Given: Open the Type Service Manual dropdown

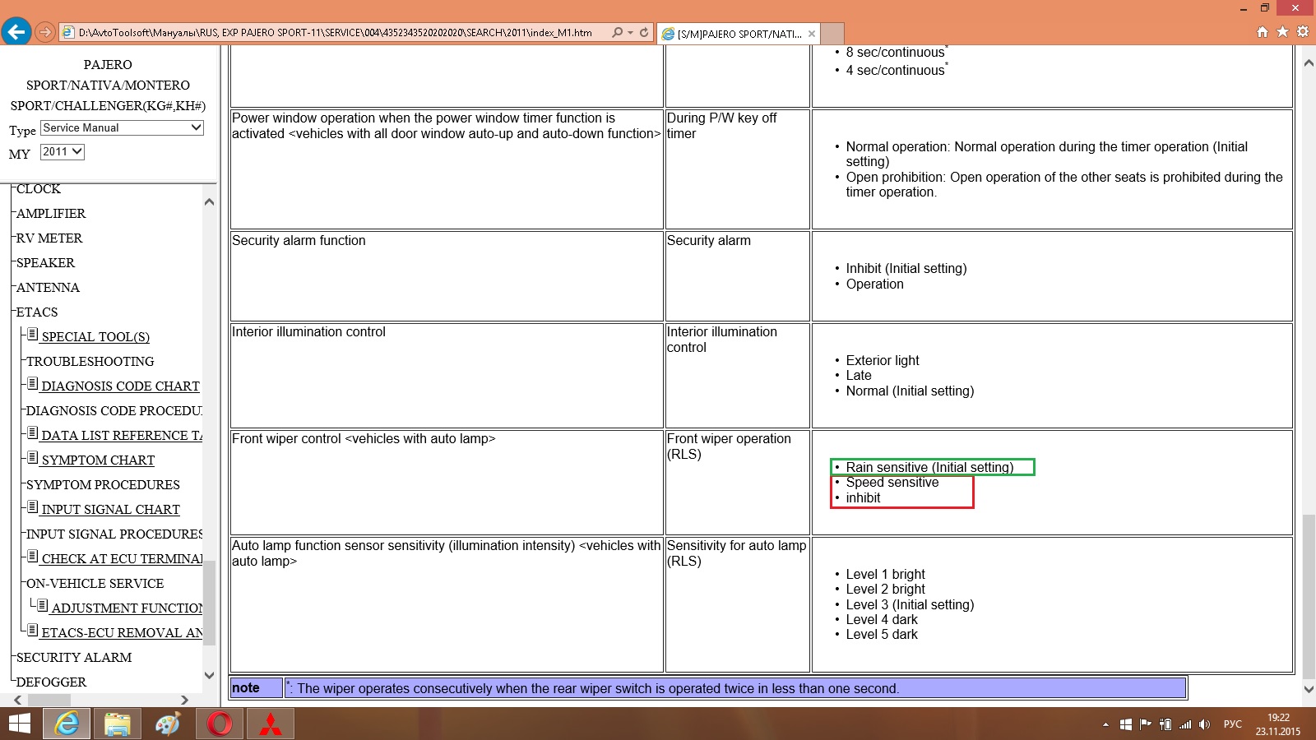Looking at the screenshot, I should point(122,128).
